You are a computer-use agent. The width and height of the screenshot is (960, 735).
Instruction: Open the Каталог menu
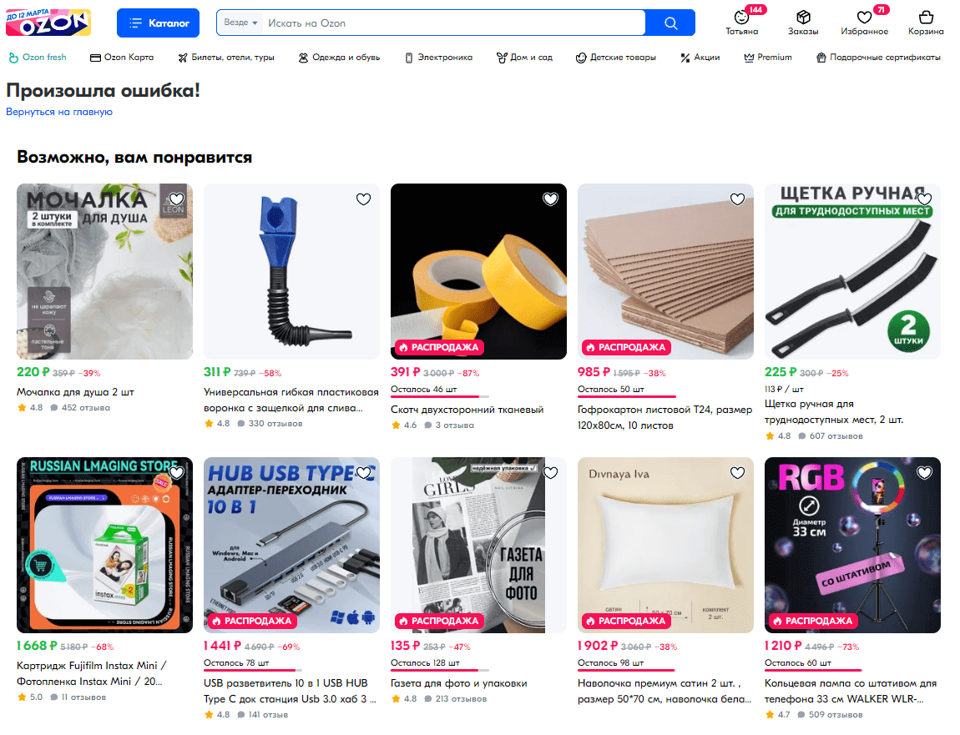pos(158,23)
